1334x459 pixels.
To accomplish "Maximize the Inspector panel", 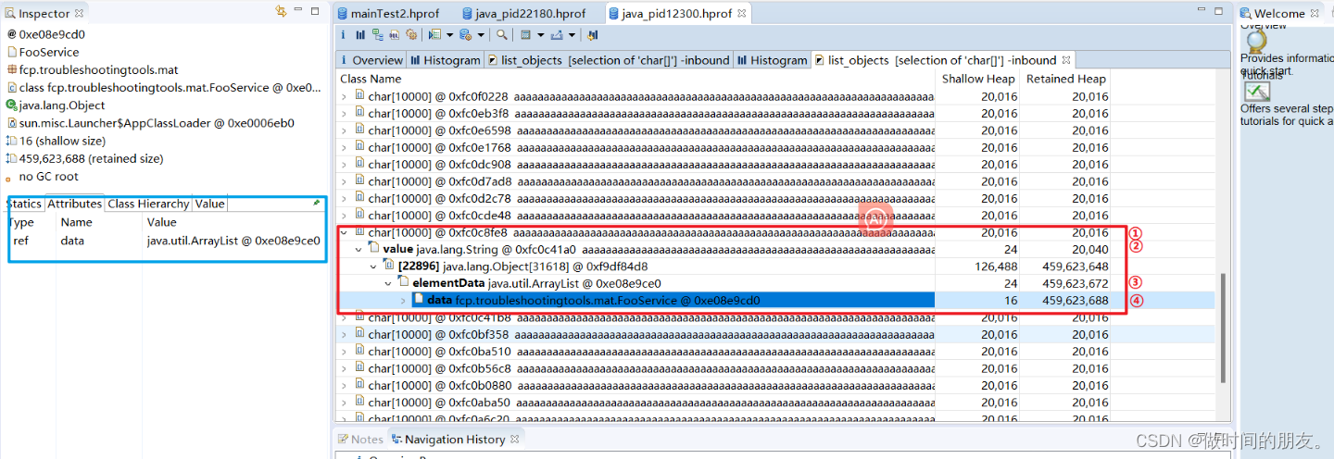I will [x=315, y=11].
